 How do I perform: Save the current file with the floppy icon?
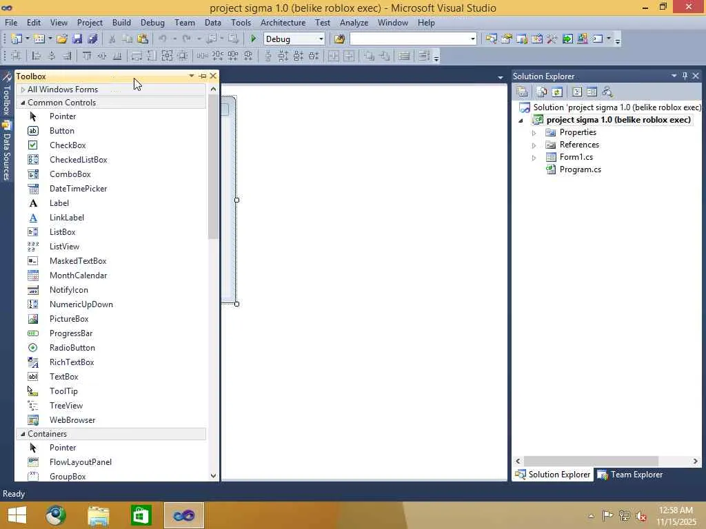(77, 39)
